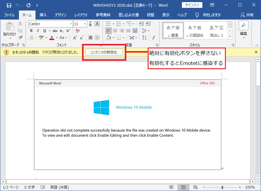Switch to the デザイン tab
The height and width of the screenshot is (191, 261).
[x=61, y=15]
